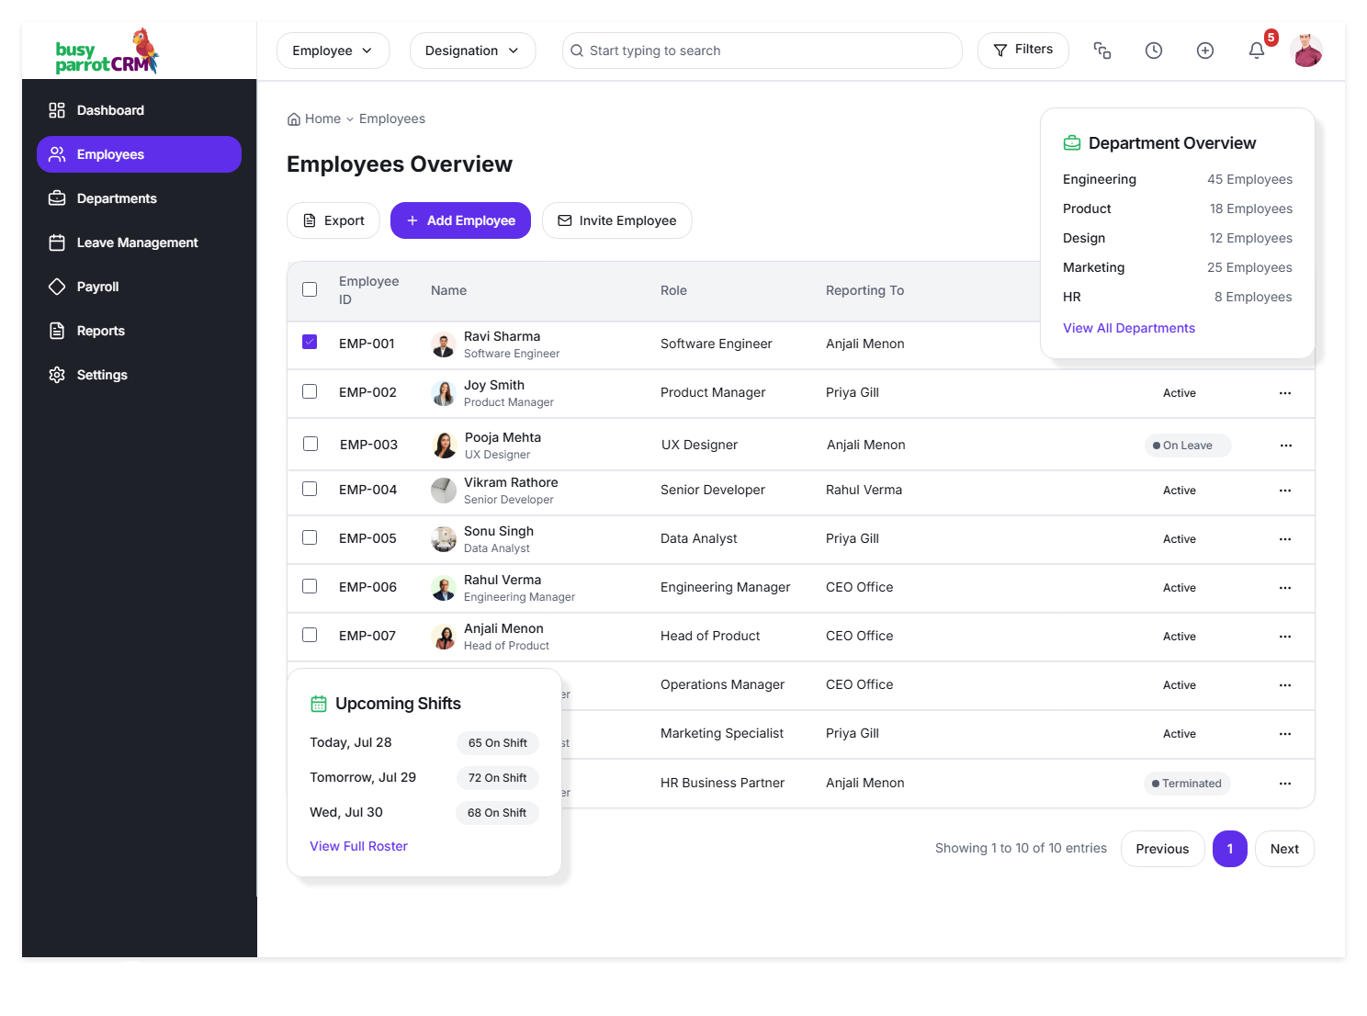Open the Filters options

click(x=1022, y=50)
